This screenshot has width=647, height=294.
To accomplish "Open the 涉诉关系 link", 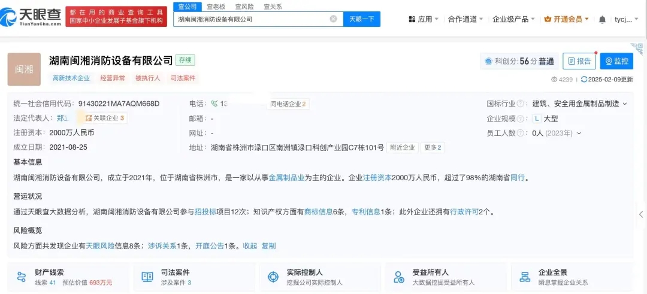I will tap(162, 246).
